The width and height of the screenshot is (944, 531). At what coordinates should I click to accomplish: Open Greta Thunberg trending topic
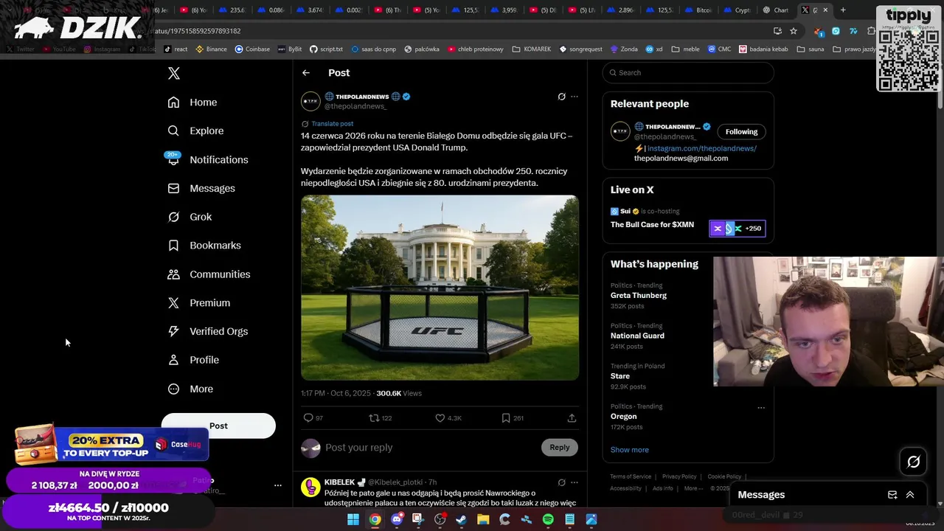click(639, 295)
